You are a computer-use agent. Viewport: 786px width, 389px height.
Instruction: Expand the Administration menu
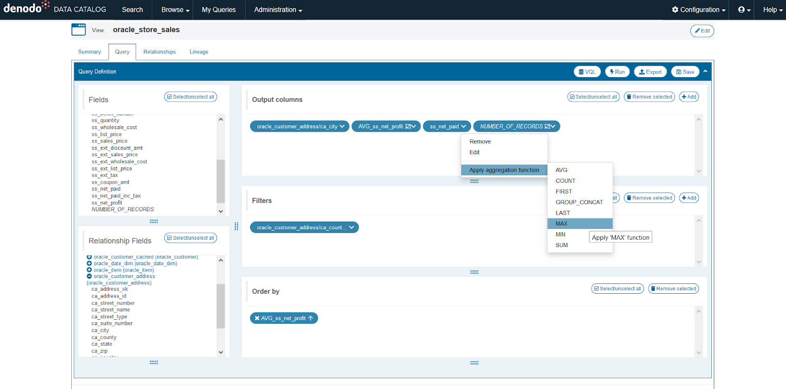(278, 10)
